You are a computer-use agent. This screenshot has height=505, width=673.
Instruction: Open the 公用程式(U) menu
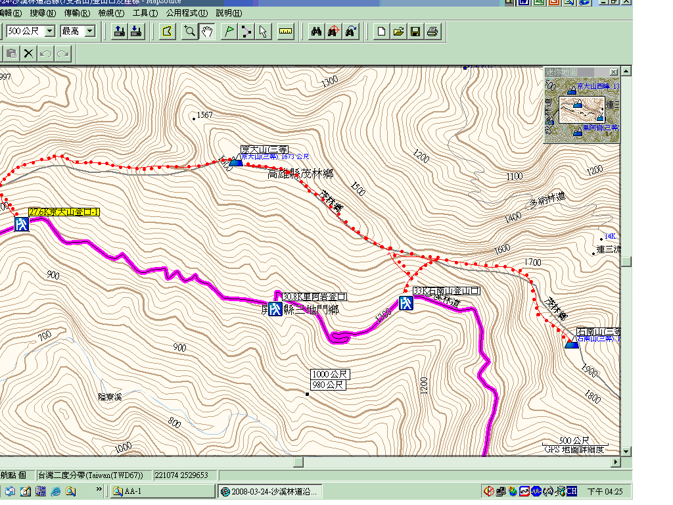tap(187, 13)
